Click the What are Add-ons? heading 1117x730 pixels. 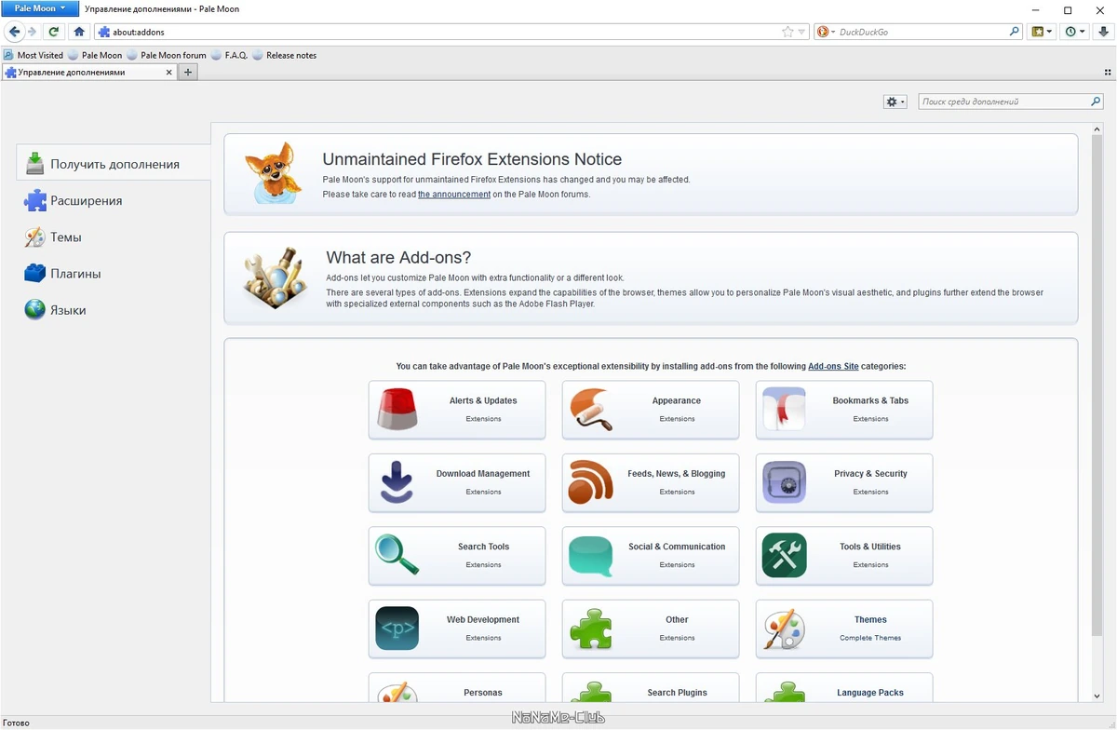pyautogui.click(x=398, y=257)
